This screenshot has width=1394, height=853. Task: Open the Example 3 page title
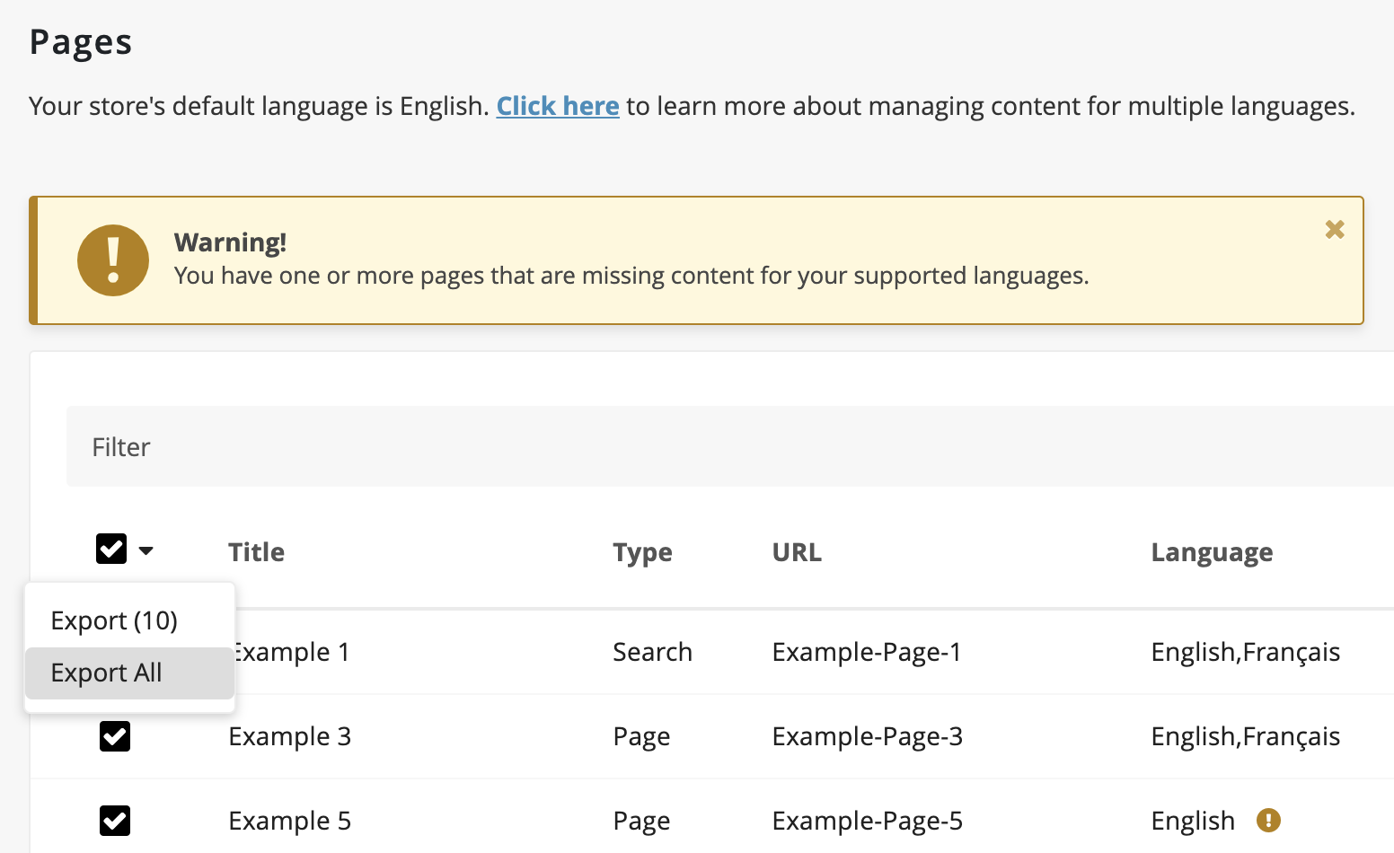coord(289,736)
